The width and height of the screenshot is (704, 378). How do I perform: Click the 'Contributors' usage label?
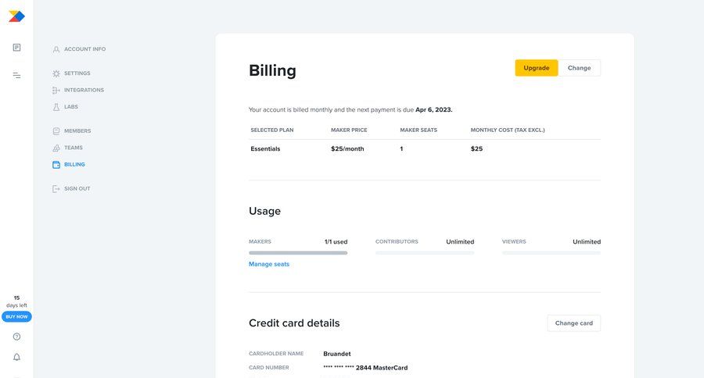[x=397, y=241]
